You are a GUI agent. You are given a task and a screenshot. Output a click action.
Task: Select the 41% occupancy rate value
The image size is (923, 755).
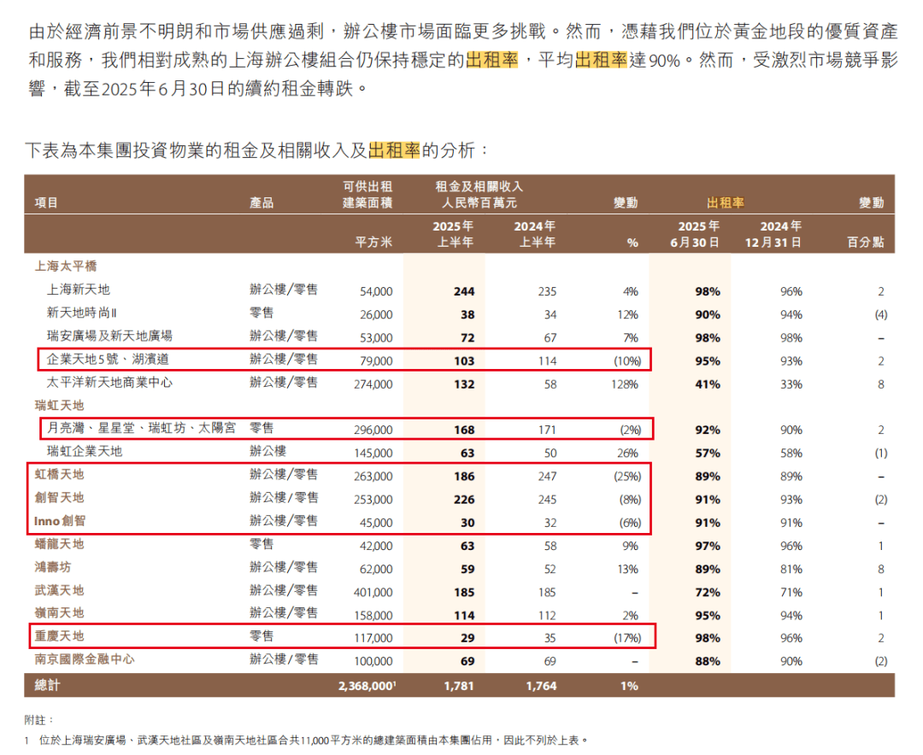pyautogui.click(x=708, y=384)
